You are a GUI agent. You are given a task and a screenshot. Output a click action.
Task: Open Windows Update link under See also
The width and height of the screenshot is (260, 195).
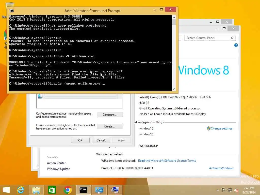click(58, 169)
